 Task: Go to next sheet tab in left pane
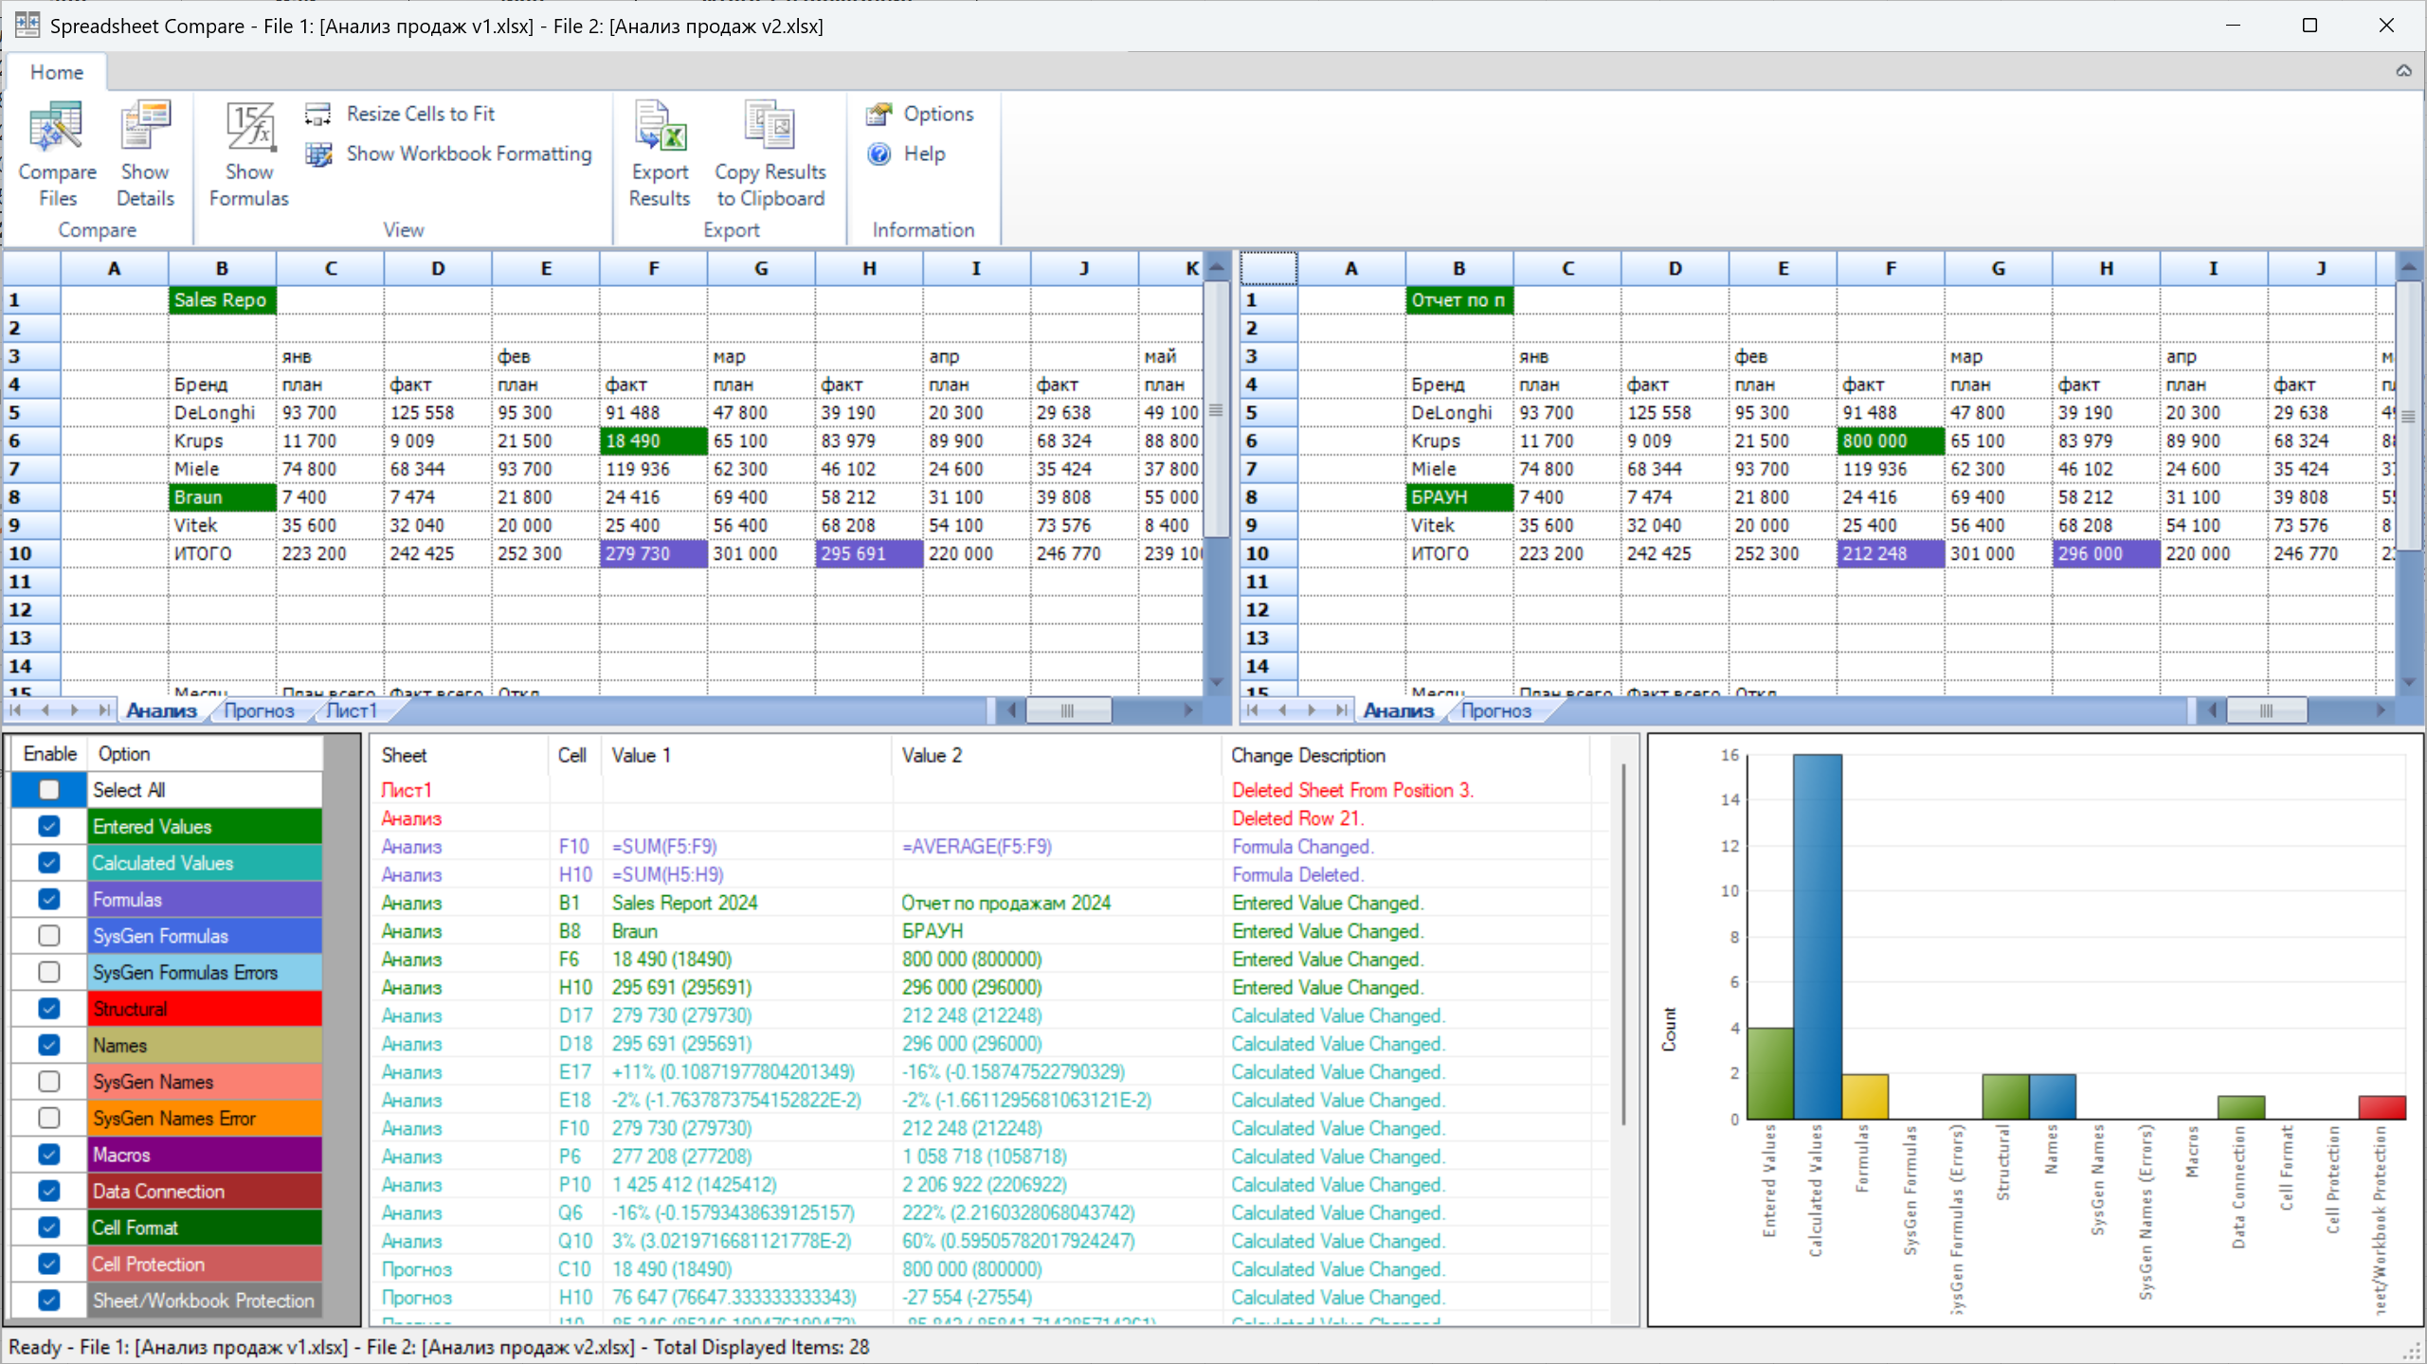tap(75, 710)
